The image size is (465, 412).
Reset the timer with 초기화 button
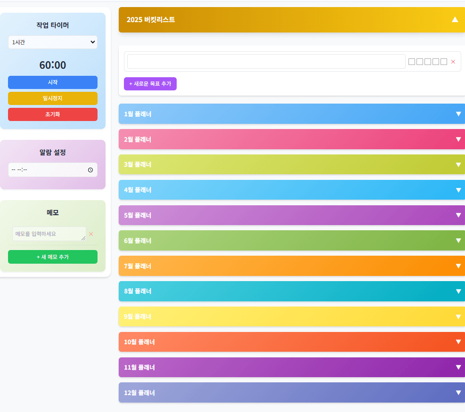[52, 114]
